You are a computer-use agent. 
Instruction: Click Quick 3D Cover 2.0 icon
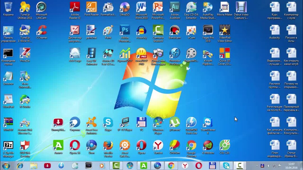[224, 57]
